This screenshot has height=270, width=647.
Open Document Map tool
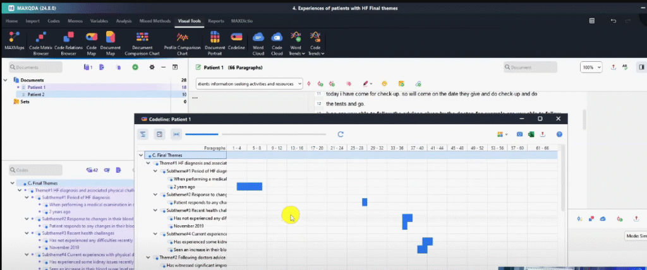pyautogui.click(x=110, y=43)
